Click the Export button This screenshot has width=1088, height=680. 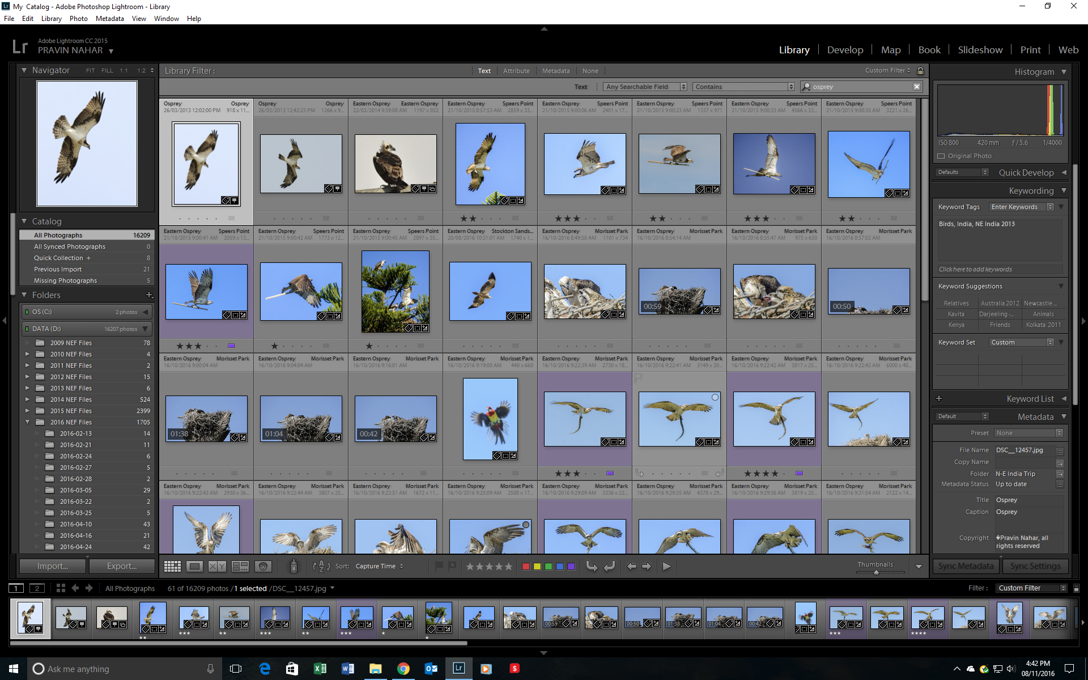(x=122, y=566)
